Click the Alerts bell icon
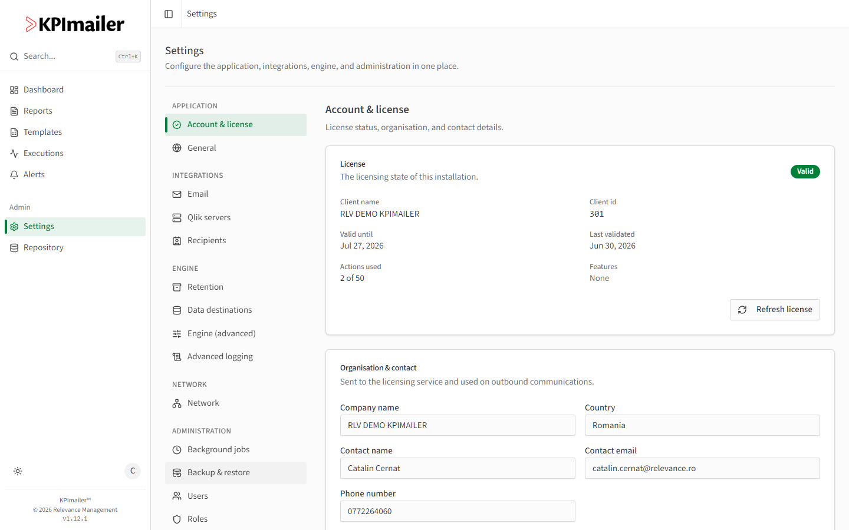Image resolution: width=849 pixels, height=530 pixels. [14, 175]
